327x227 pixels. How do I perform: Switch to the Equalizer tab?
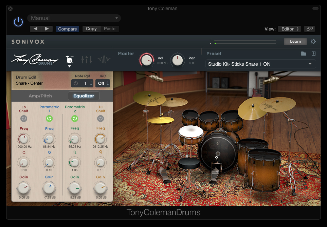click(84, 96)
